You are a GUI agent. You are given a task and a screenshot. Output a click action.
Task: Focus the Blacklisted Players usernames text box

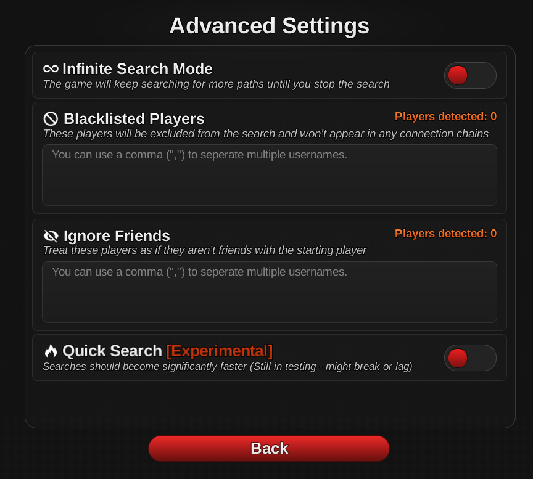tap(270, 175)
